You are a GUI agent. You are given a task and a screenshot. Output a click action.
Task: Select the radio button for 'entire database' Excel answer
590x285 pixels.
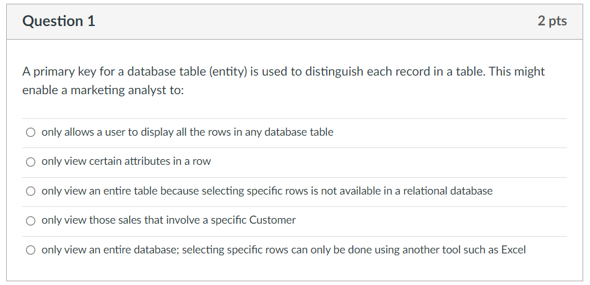(30, 250)
